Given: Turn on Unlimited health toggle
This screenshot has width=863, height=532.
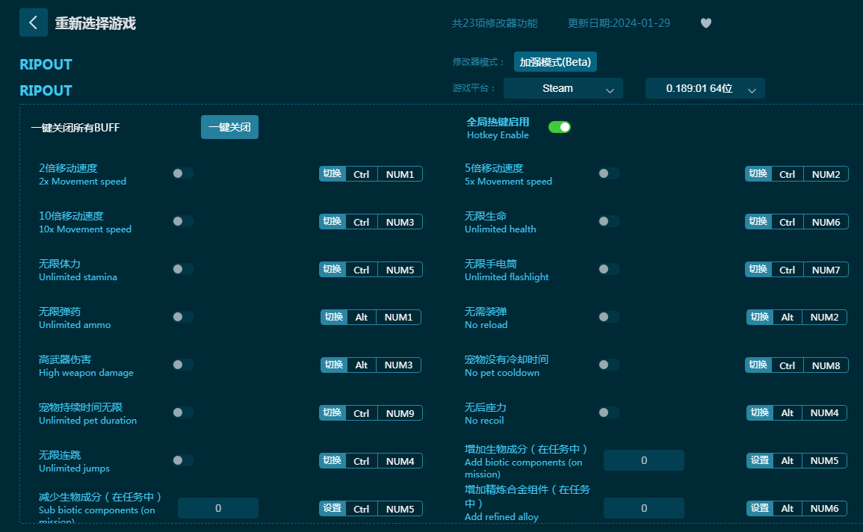Looking at the screenshot, I should tap(609, 221).
